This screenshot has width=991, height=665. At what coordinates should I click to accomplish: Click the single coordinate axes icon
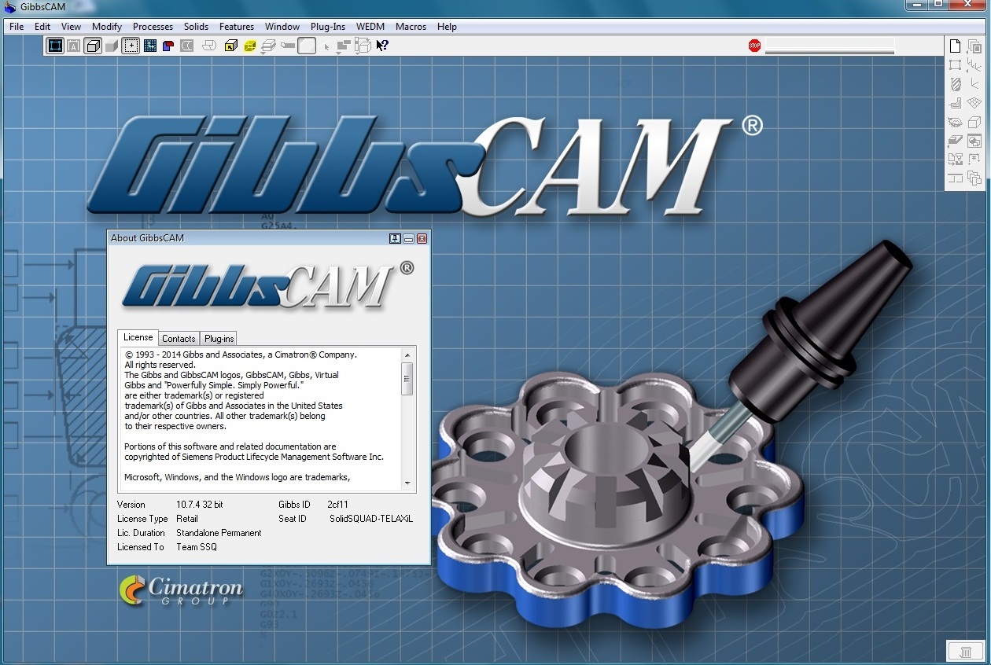click(x=974, y=84)
